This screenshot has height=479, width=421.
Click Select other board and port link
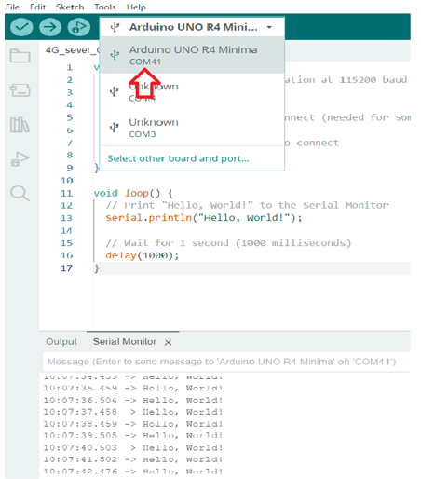[x=178, y=158]
